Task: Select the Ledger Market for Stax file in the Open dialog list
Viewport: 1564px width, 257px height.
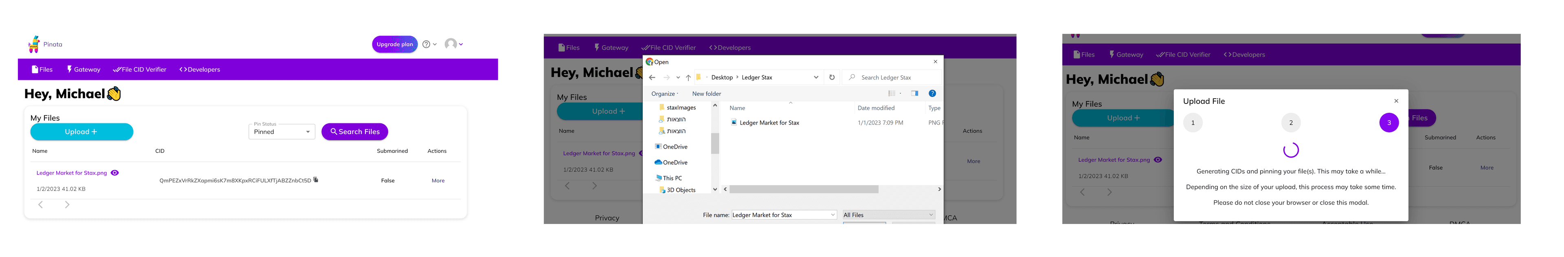Action: tap(765, 123)
